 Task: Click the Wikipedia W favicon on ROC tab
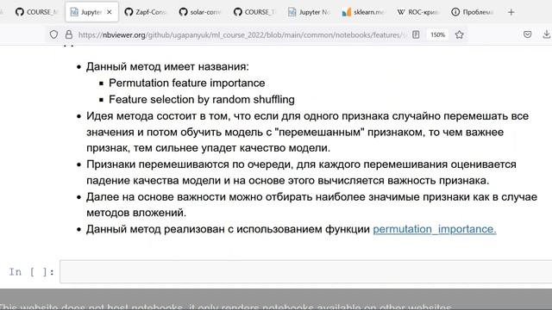coord(401,12)
